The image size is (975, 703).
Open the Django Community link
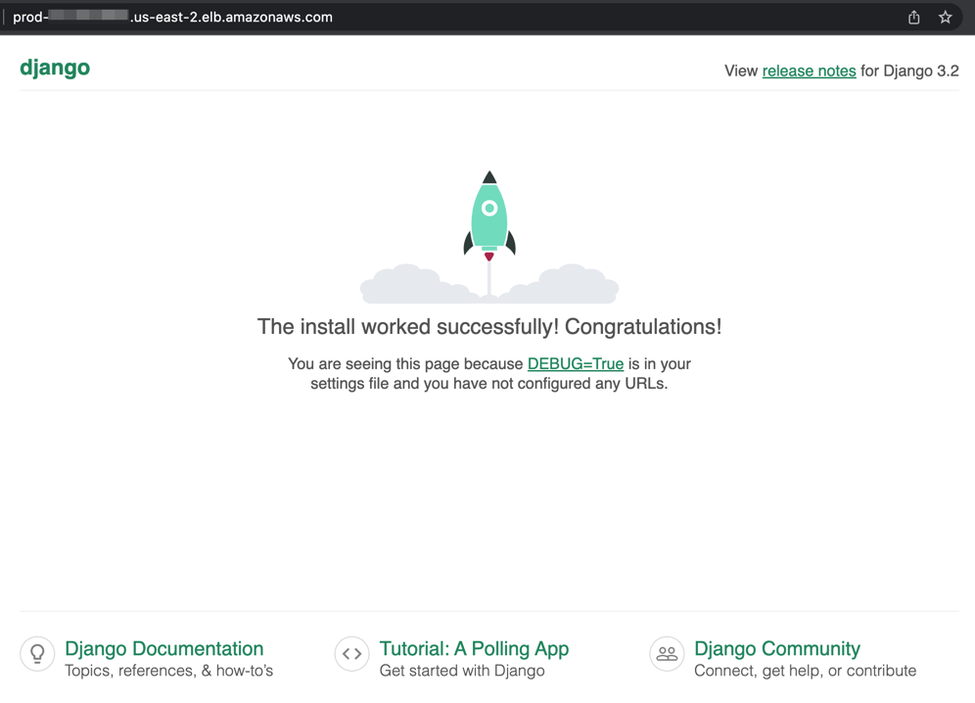(777, 648)
